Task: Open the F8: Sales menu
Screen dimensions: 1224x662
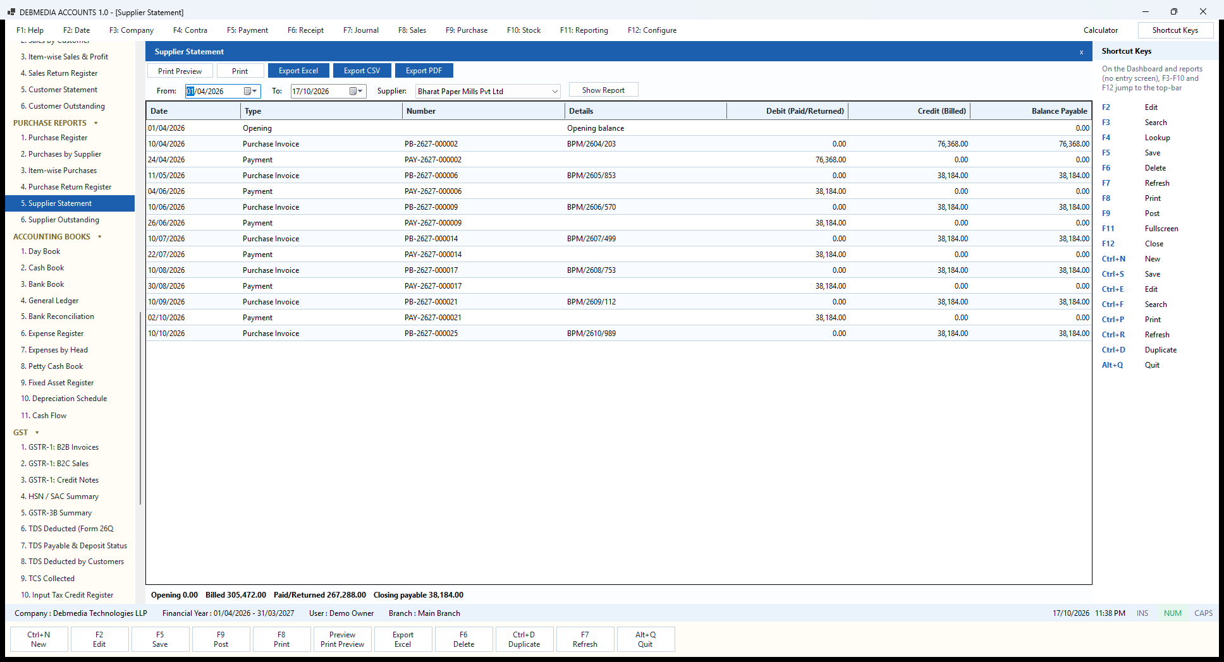Action: tap(412, 30)
